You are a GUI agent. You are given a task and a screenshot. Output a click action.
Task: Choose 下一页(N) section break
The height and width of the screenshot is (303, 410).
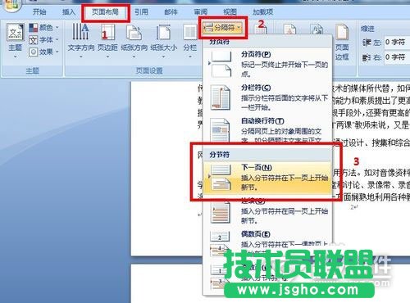(x=267, y=178)
